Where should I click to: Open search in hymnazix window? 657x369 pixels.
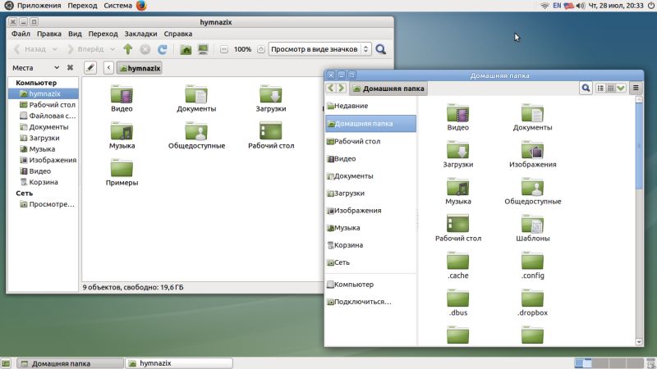tap(381, 49)
